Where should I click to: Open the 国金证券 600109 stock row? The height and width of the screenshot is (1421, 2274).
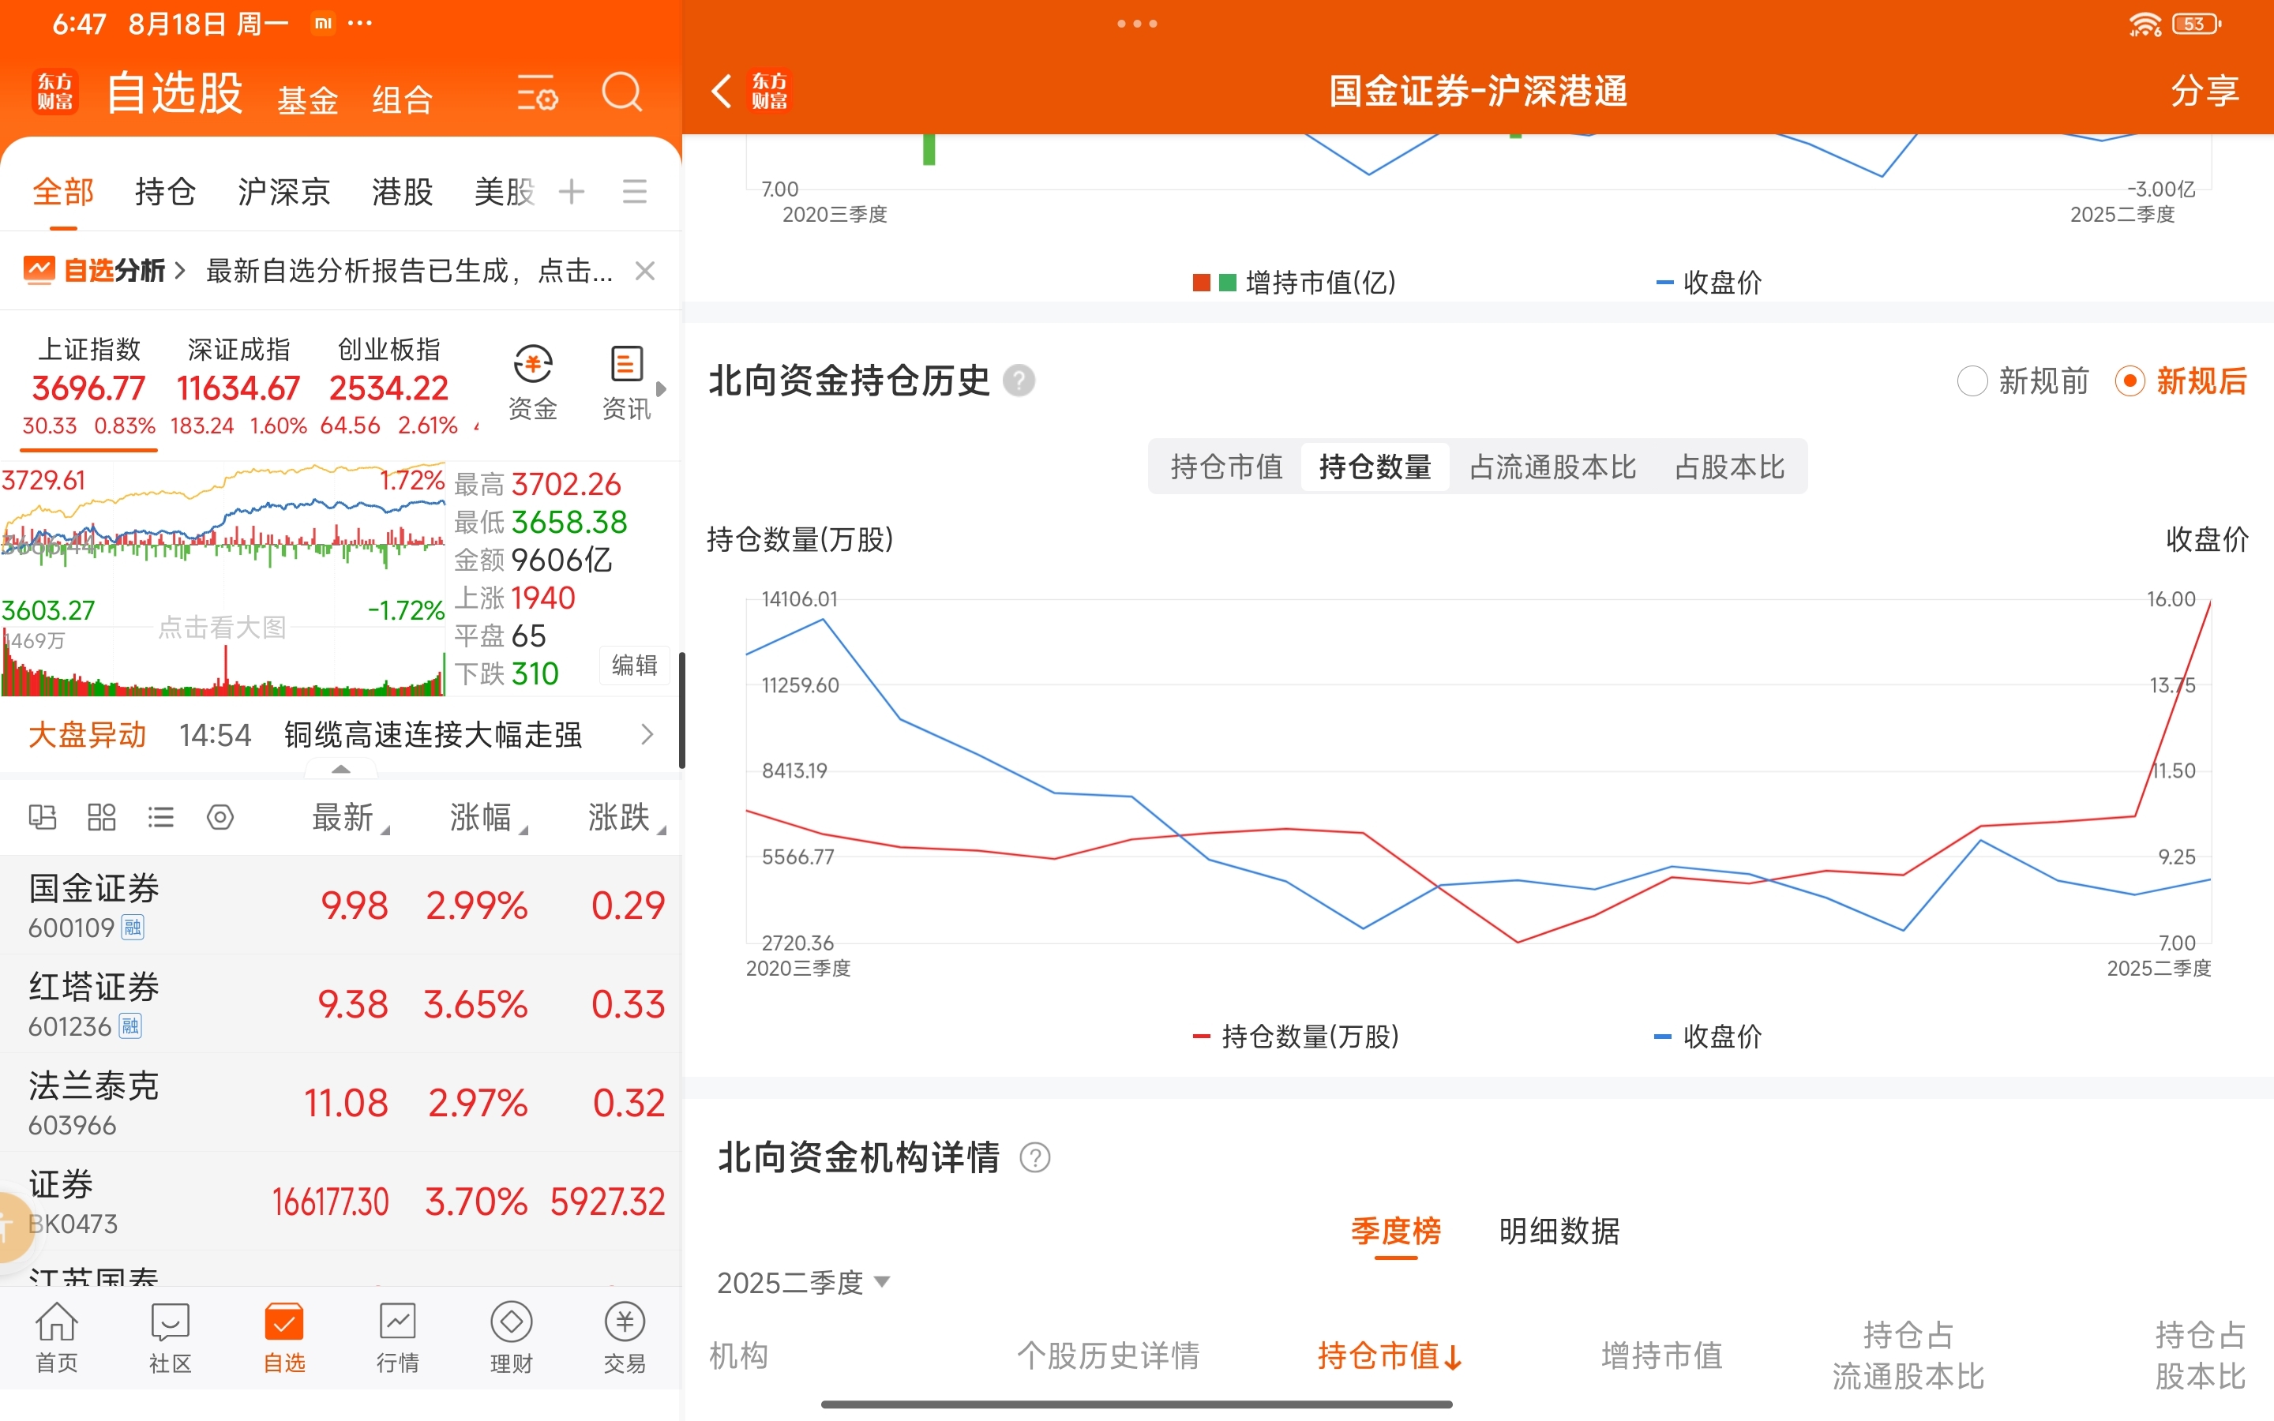click(x=340, y=906)
